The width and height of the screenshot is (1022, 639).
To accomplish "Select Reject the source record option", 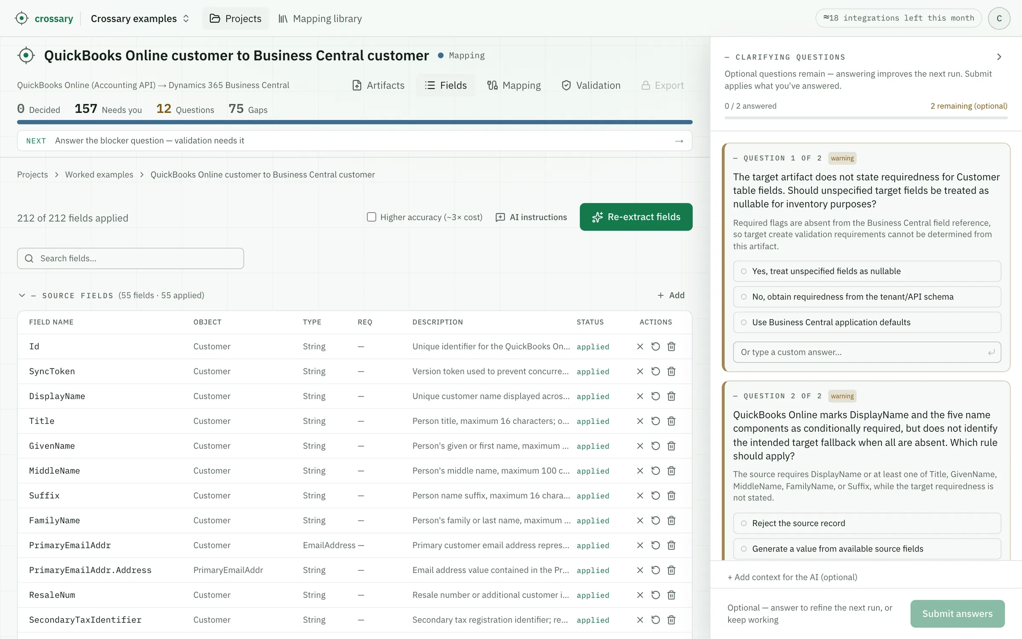I will coord(867,523).
